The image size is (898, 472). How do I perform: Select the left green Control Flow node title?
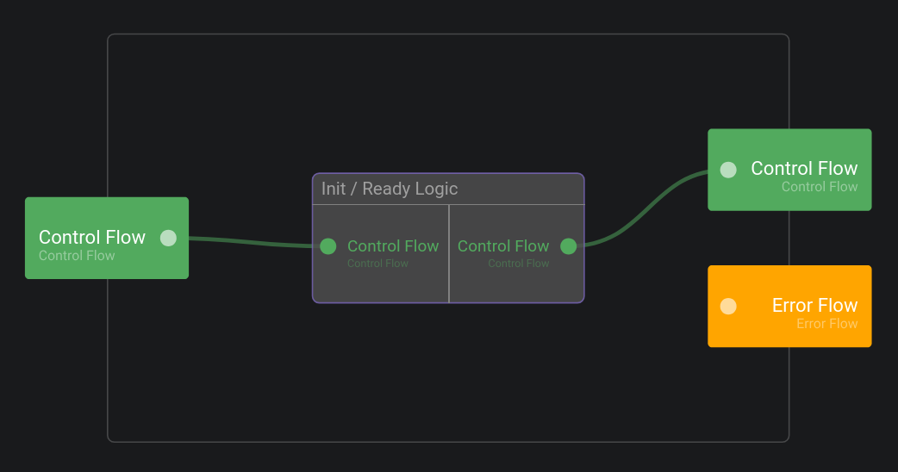(x=92, y=237)
